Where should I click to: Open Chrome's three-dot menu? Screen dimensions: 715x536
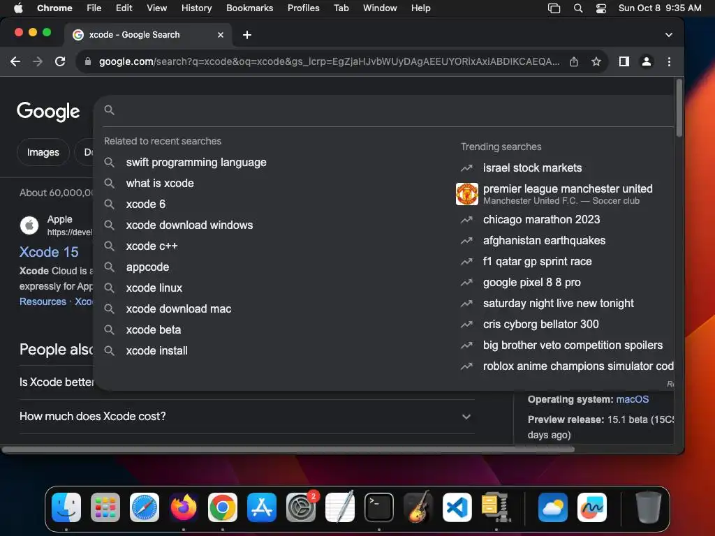[x=669, y=61]
